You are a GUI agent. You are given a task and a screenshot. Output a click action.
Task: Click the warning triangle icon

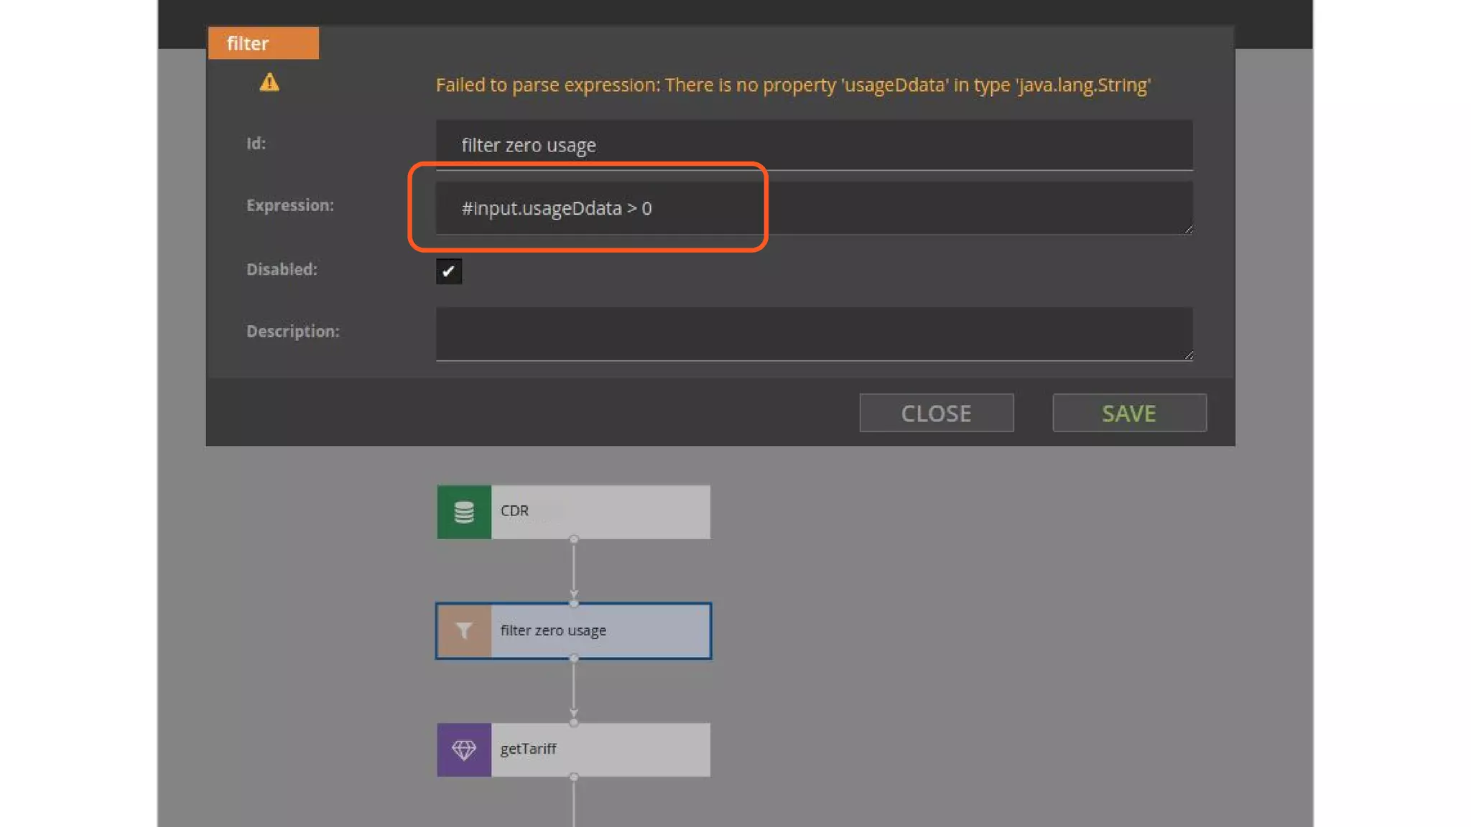(269, 83)
